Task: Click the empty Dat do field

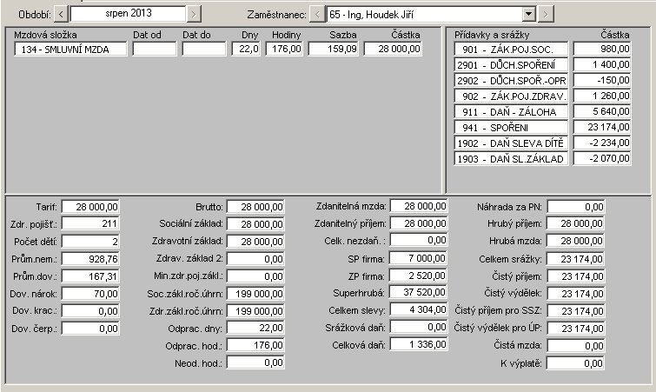Action: 203,50
